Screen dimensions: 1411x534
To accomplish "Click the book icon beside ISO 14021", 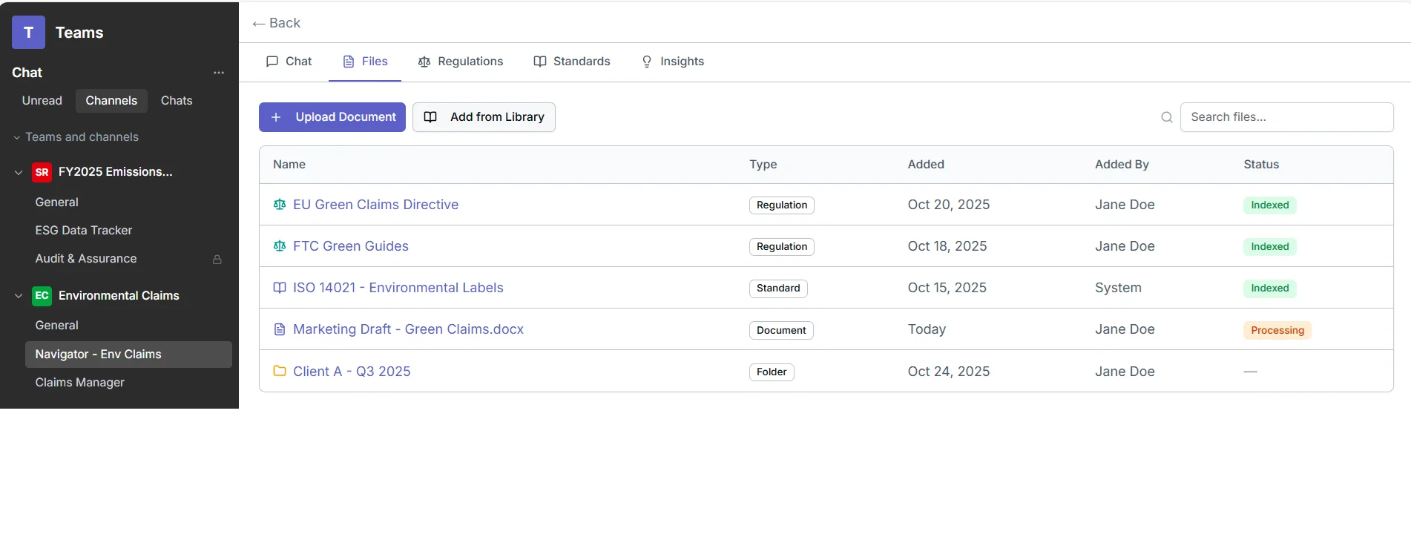I will [x=280, y=288].
